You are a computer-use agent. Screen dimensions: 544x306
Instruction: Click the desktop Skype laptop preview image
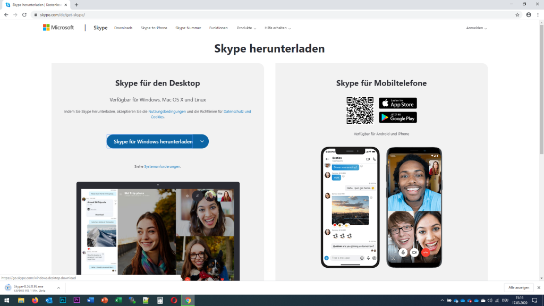[x=158, y=231]
